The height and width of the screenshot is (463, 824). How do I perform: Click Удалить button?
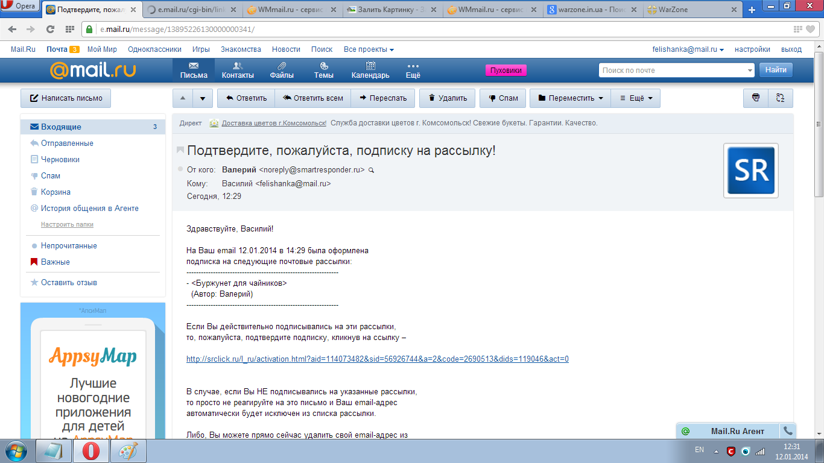448,98
